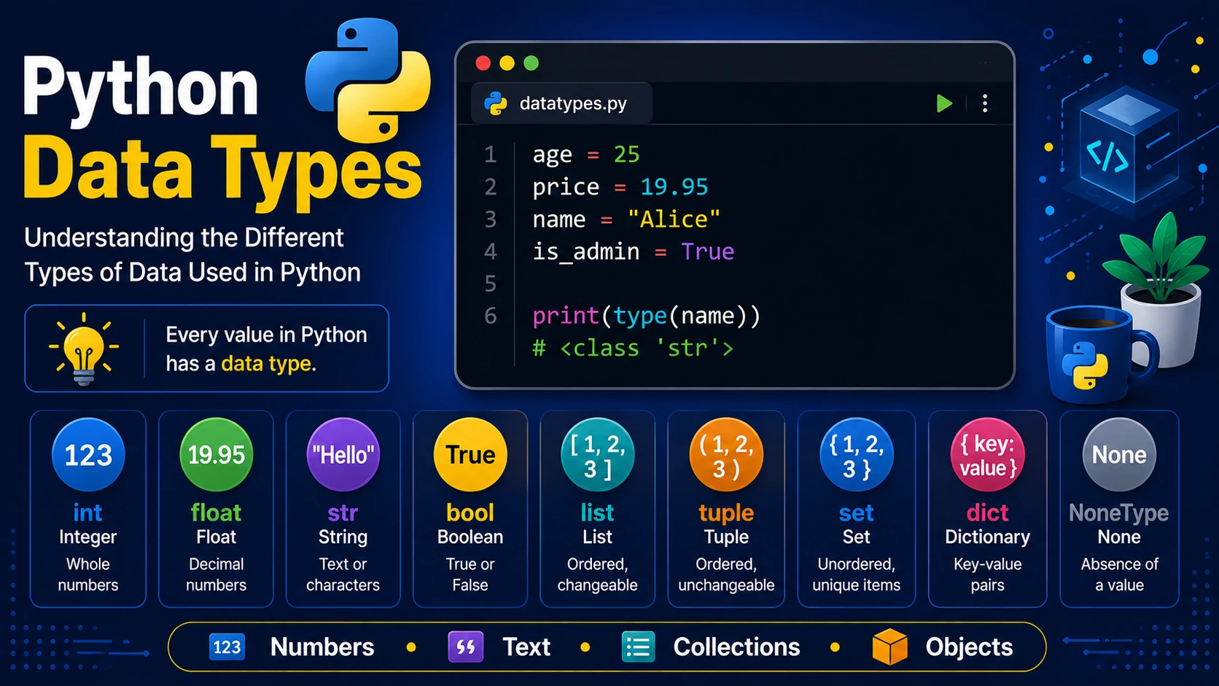Click the blue {1, 2, 3} set circle

tap(857, 455)
